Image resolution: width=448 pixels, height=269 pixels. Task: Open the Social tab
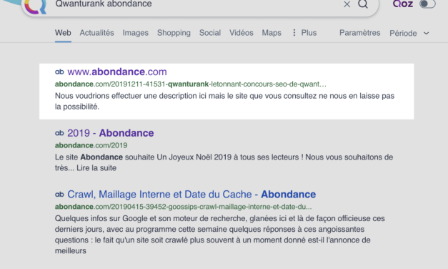(x=210, y=33)
